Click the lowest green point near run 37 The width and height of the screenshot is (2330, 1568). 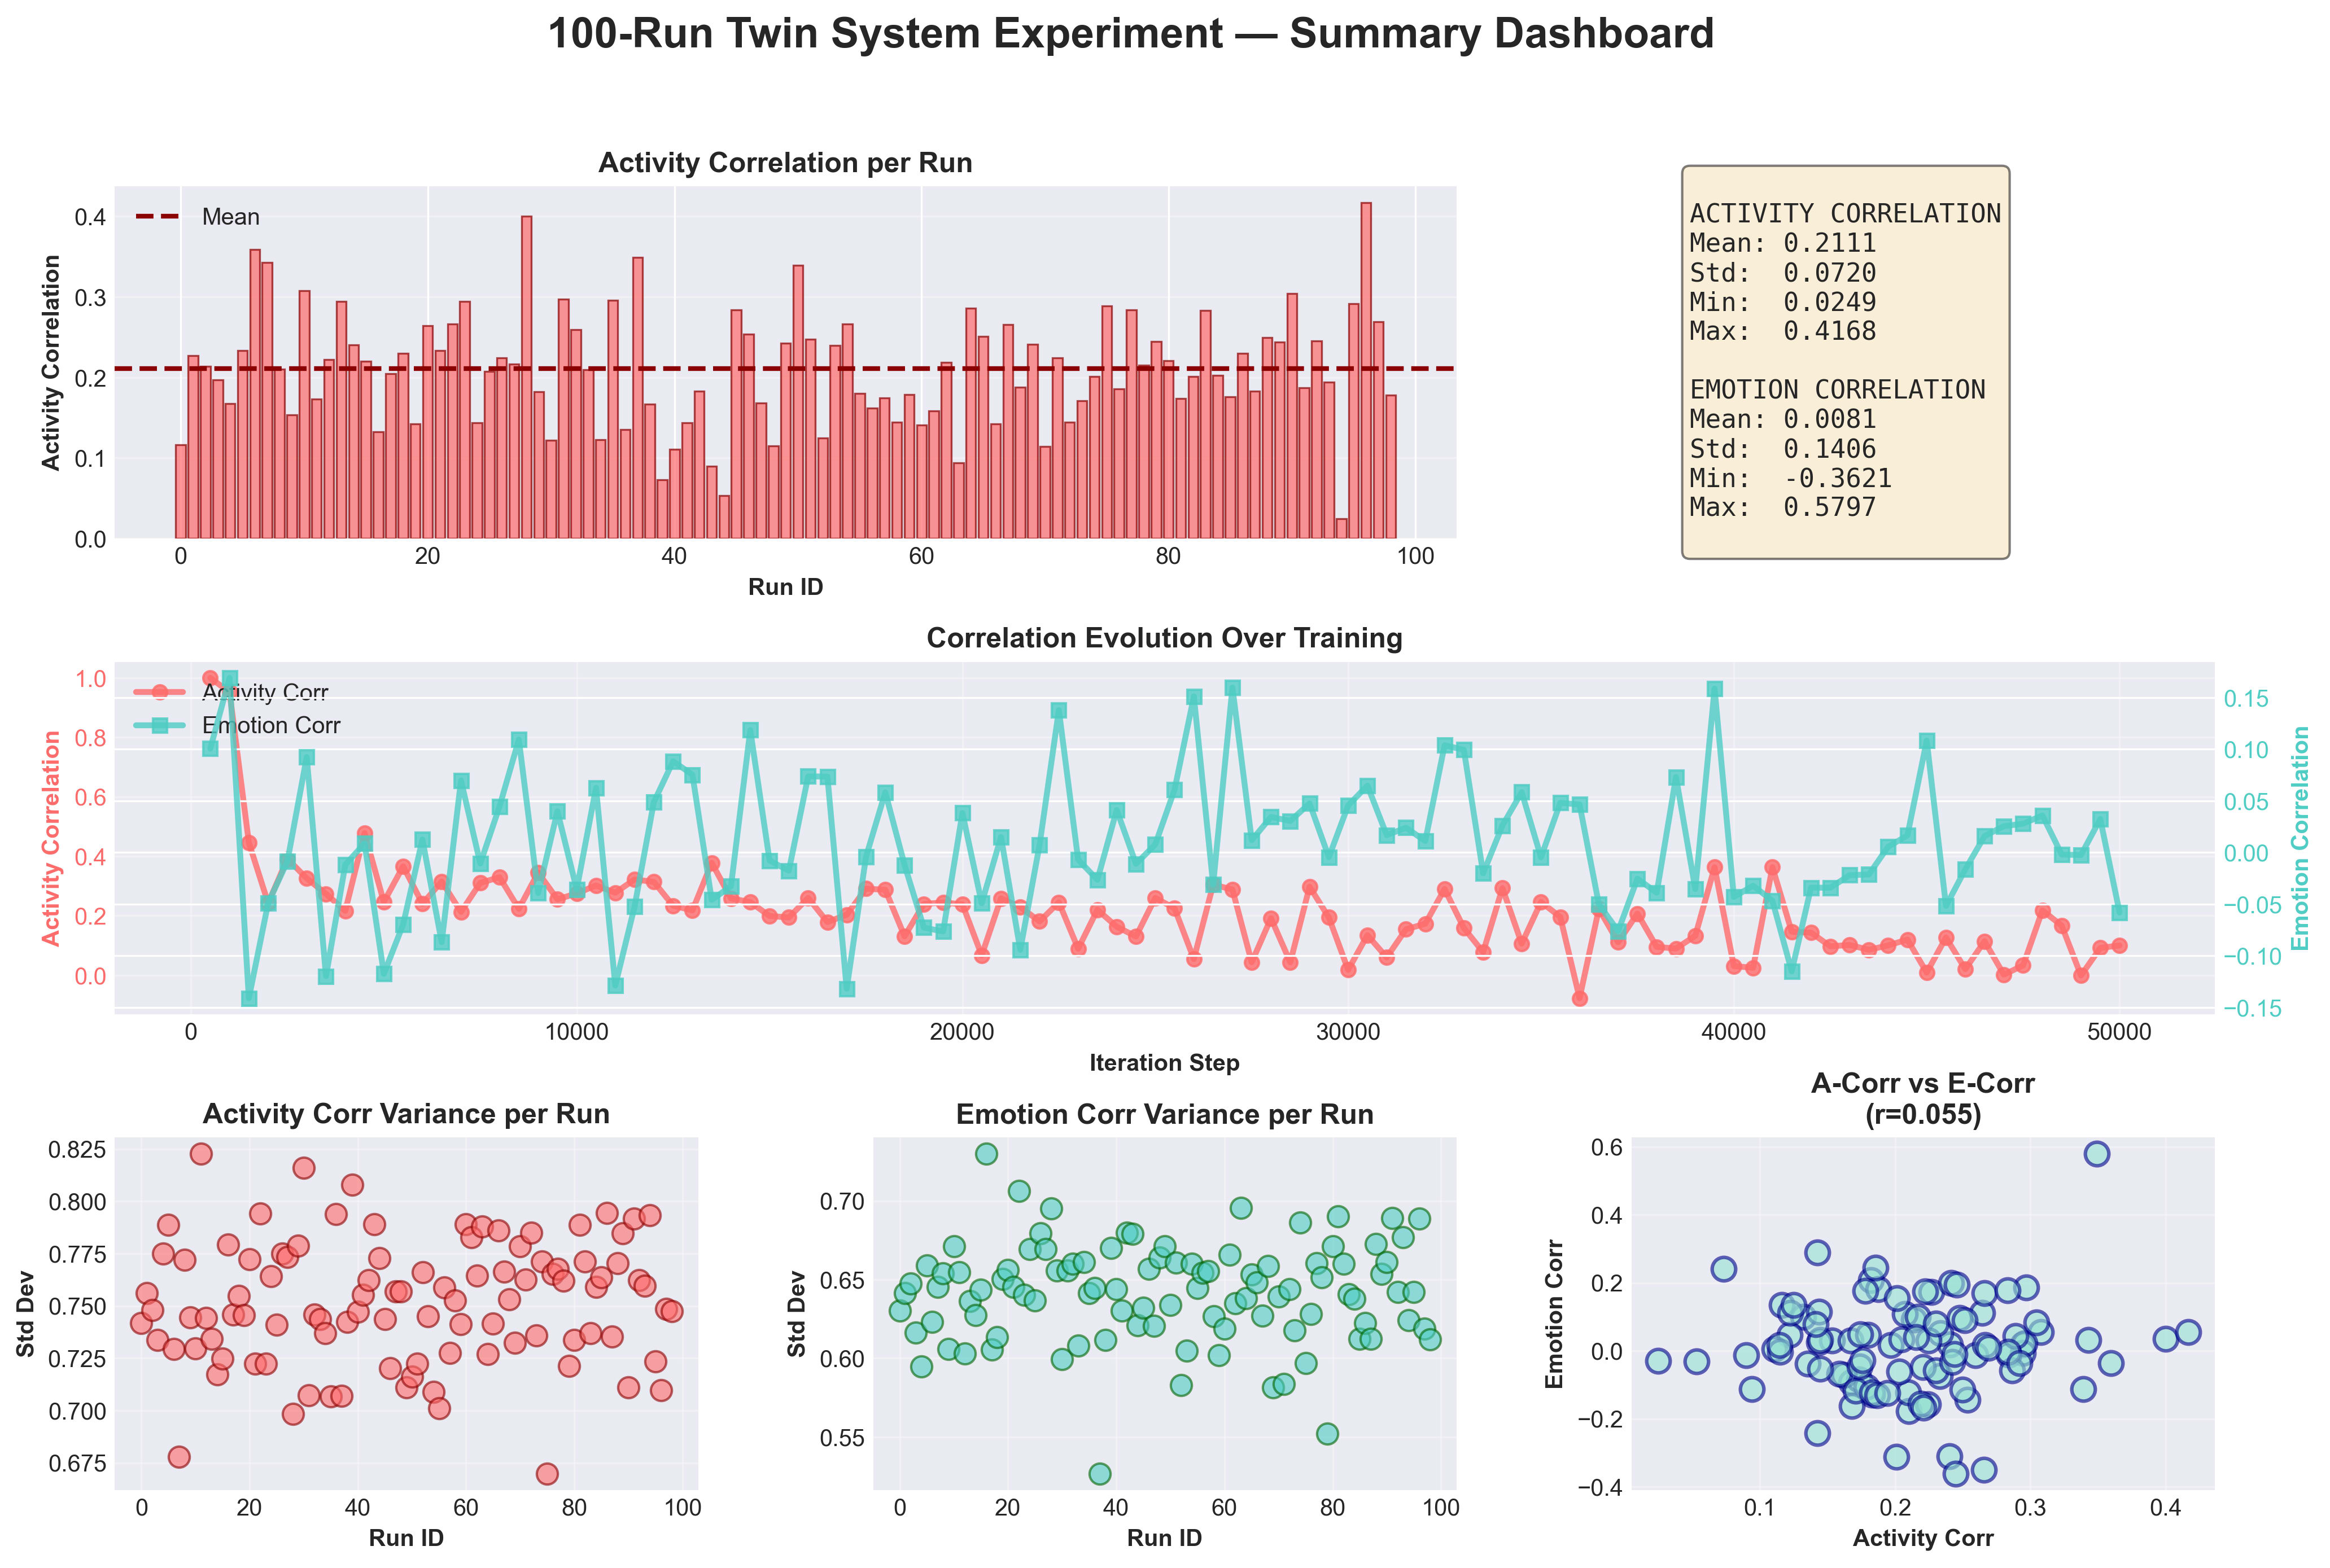pos(1100,1473)
